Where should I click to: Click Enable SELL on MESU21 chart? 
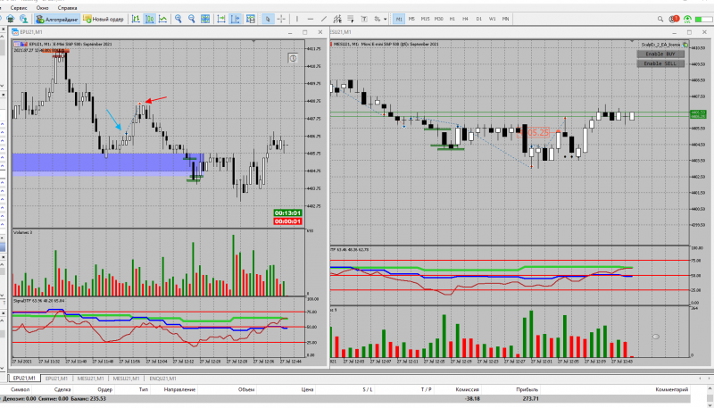tap(660, 63)
